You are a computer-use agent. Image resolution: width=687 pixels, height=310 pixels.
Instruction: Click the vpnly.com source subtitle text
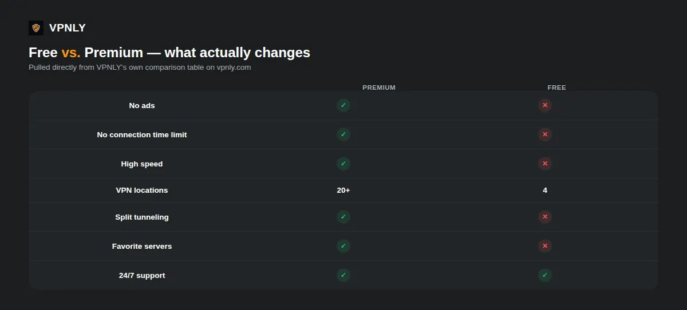[x=140, y=67]
